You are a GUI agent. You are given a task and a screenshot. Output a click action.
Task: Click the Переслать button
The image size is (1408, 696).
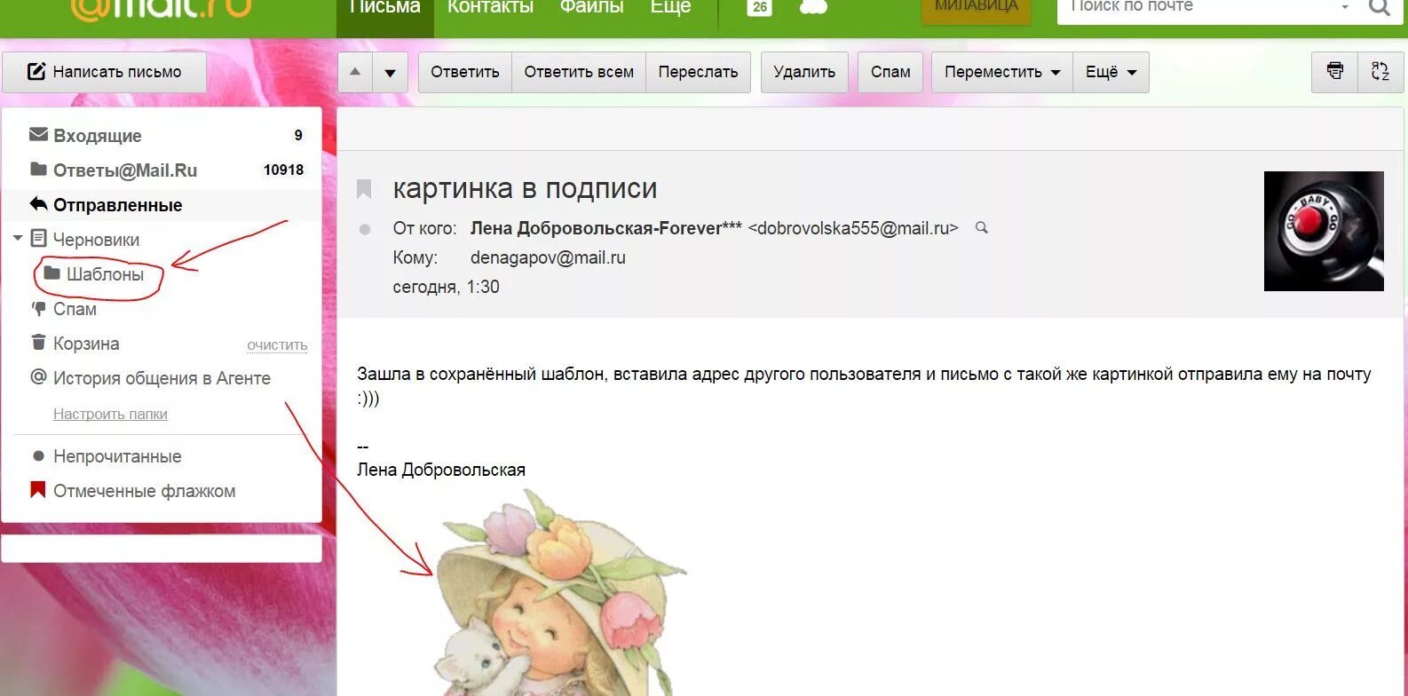click(698, 72)
